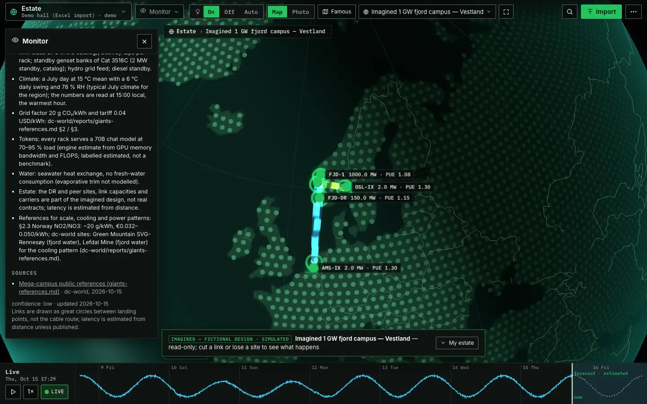
Task: Jump to 12 Mon on the timeline
Action: 320,368
